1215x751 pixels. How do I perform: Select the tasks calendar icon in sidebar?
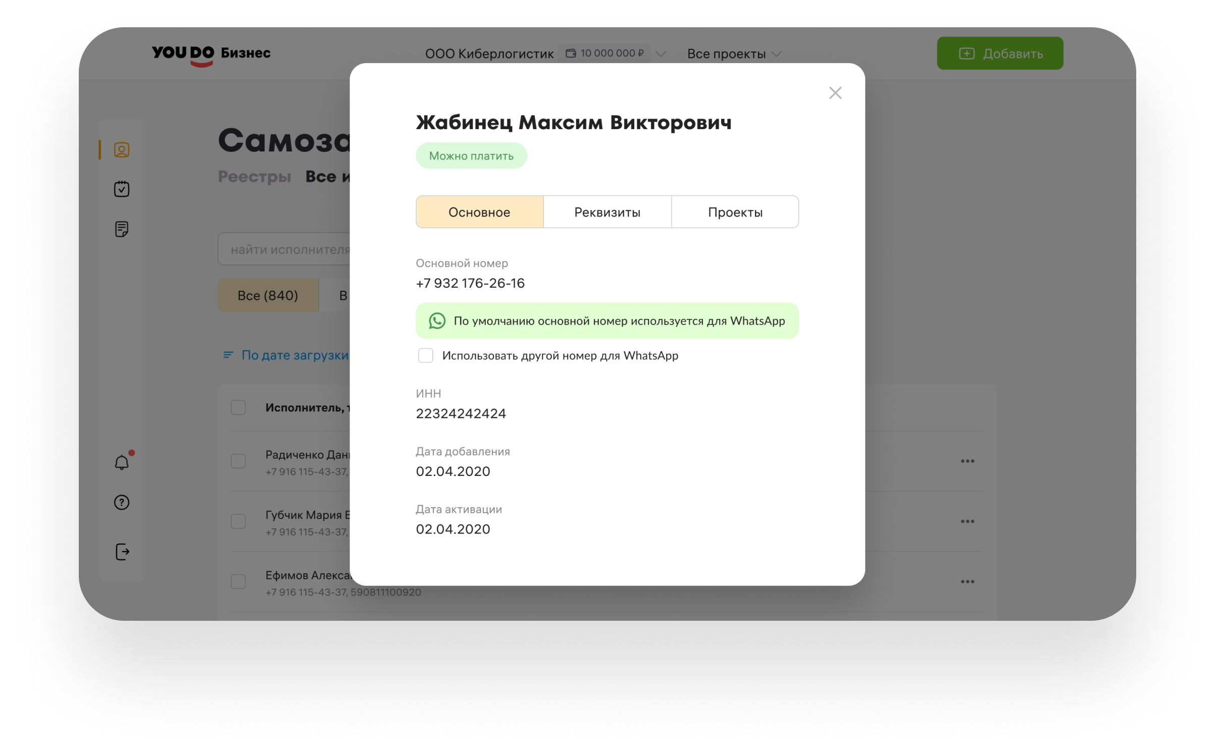121,189
